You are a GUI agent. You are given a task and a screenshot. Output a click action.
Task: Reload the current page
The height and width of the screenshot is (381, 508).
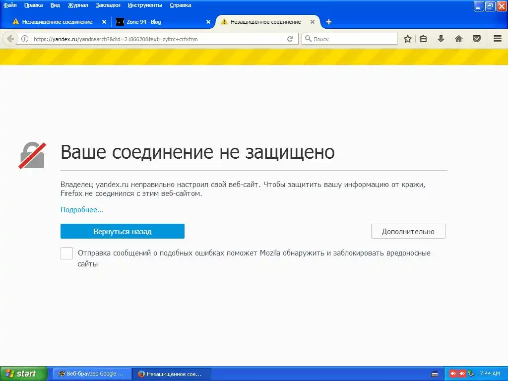pyautogui.click(x=290, y=39)
